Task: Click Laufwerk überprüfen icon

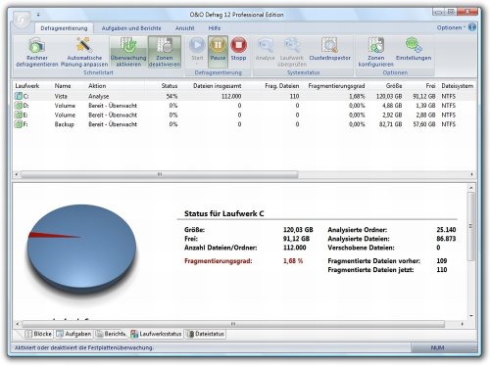Action: 292,46
